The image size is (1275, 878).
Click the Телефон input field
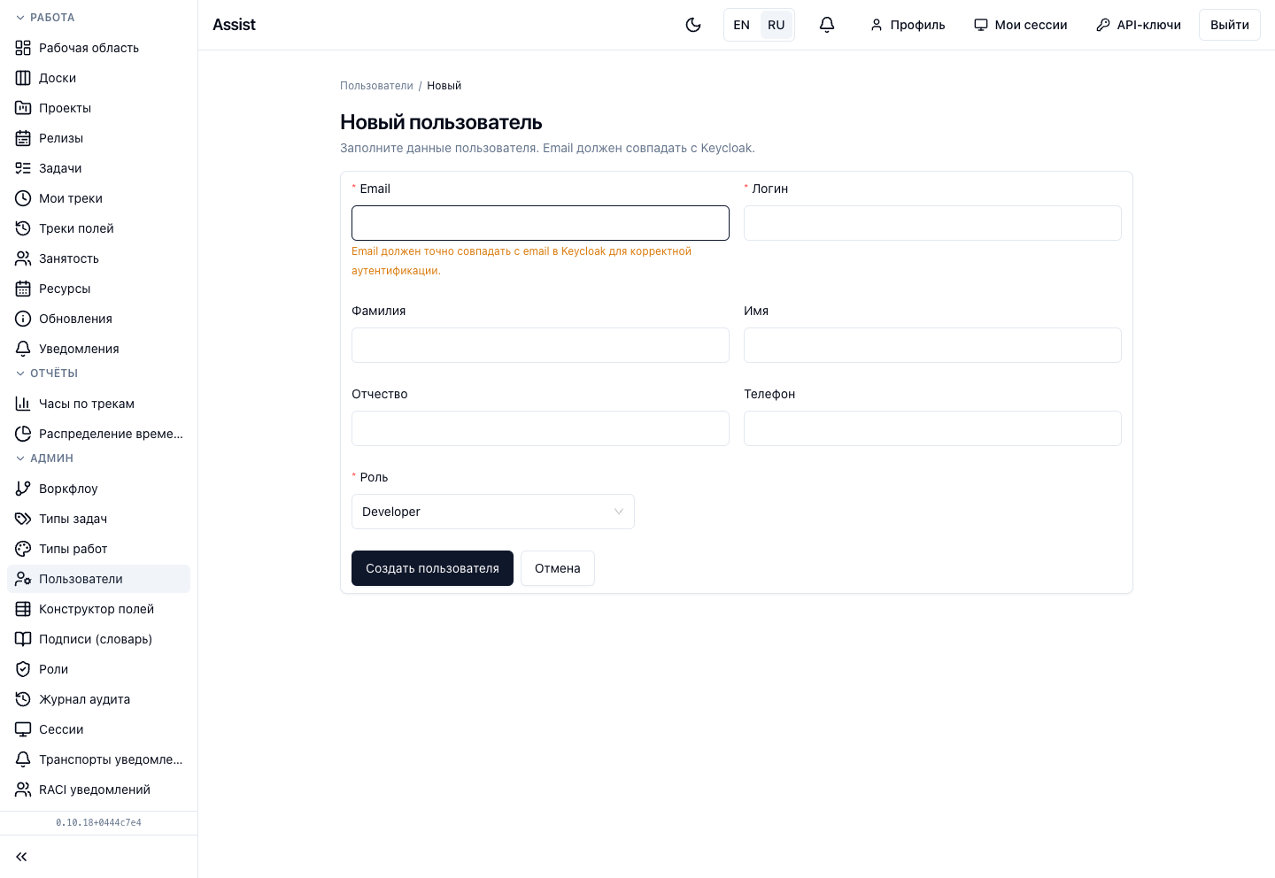pyautogui.click(x=932, y=428)
